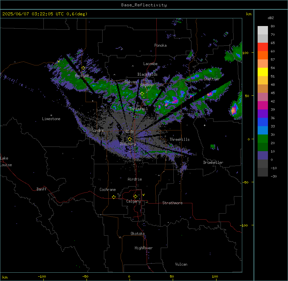Viewport: 288px width, 281px height.
Task: Click the yellow diamond marker above Calgary label
Action: [136, 197]
